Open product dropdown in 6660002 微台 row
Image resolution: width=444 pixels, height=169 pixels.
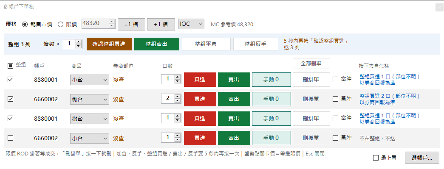[90, 99]
